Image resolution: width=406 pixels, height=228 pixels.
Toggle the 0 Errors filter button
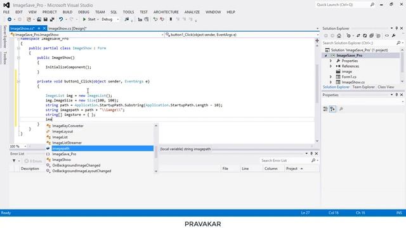[x=33, y=161]
